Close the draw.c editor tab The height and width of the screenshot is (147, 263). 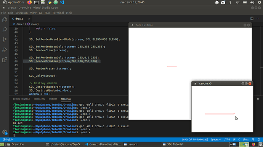click(29, 19)
